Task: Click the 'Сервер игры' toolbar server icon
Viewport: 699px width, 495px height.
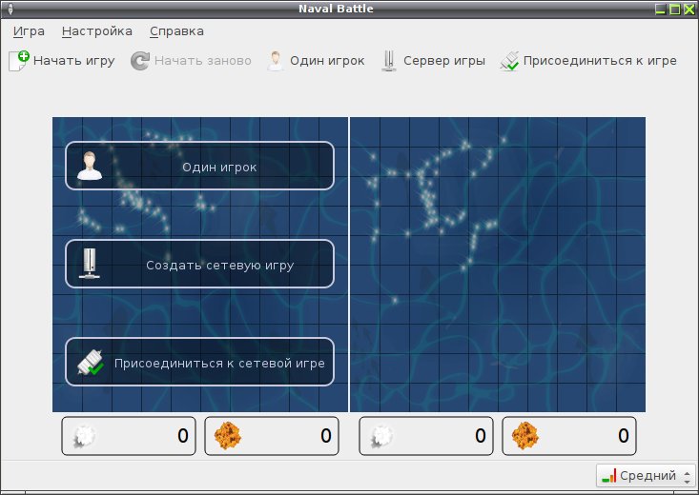Action: click(x=389, y=61)
